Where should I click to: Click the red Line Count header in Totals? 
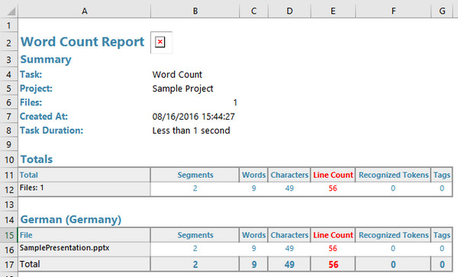coord(333,175)
